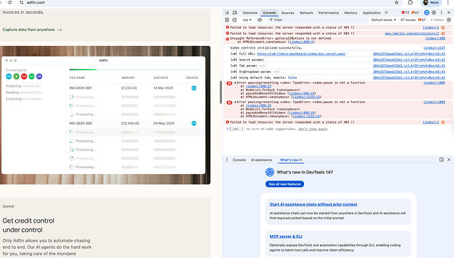Viewport: 454px width, 258px height.
Task: Reload the adfin.com page
Action: click(10, 3)
